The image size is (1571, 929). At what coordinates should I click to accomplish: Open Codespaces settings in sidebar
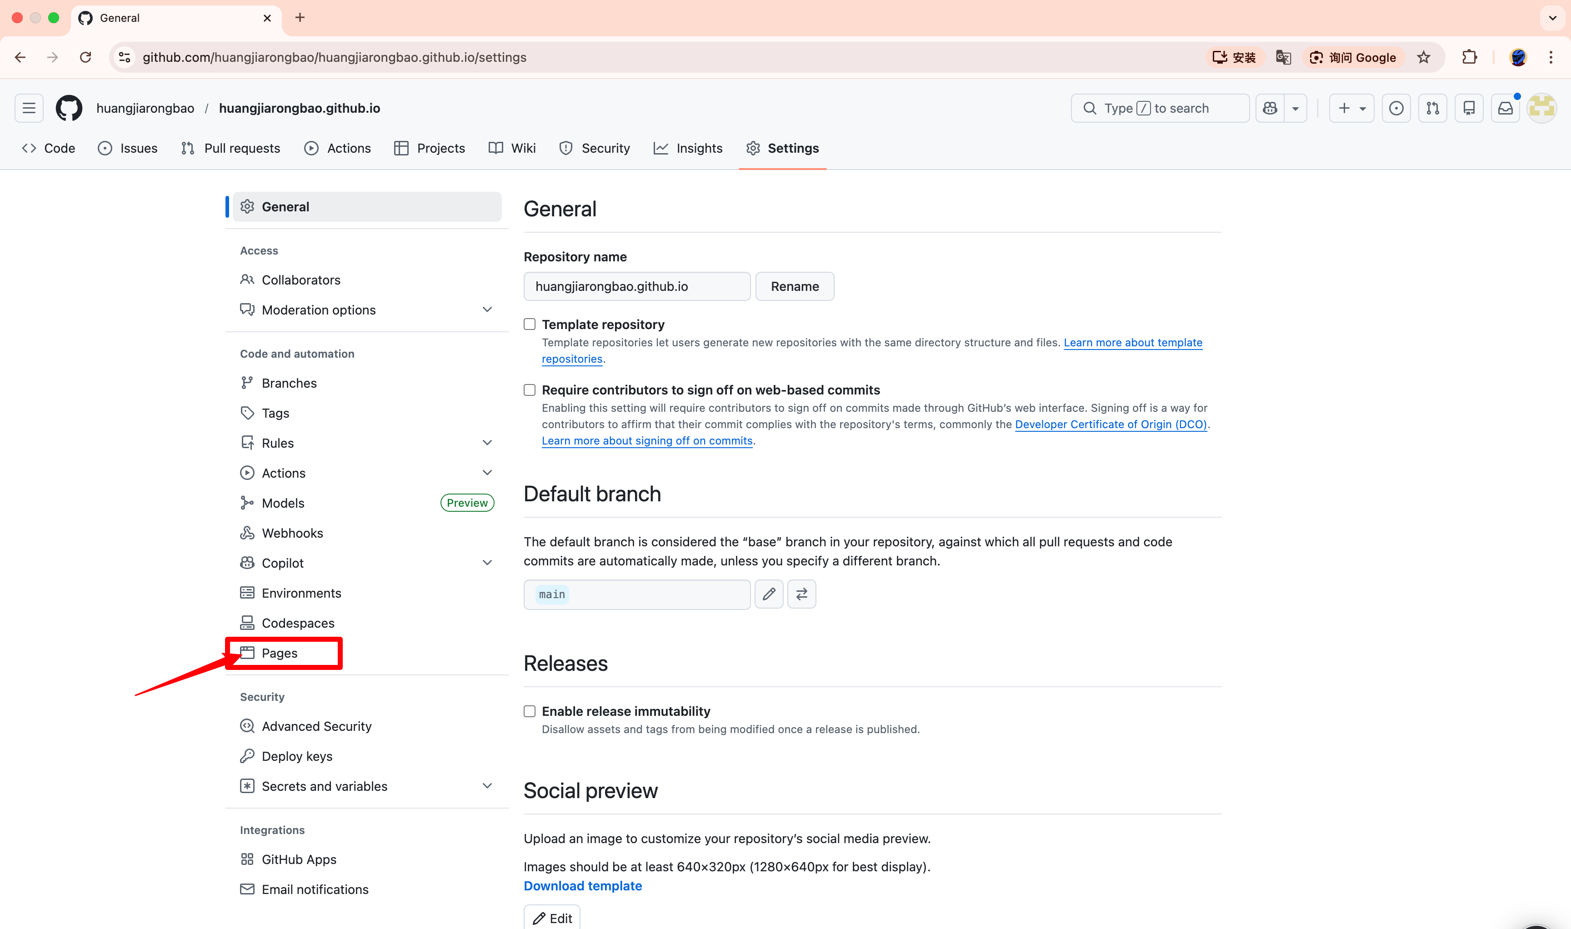[367, 624]
